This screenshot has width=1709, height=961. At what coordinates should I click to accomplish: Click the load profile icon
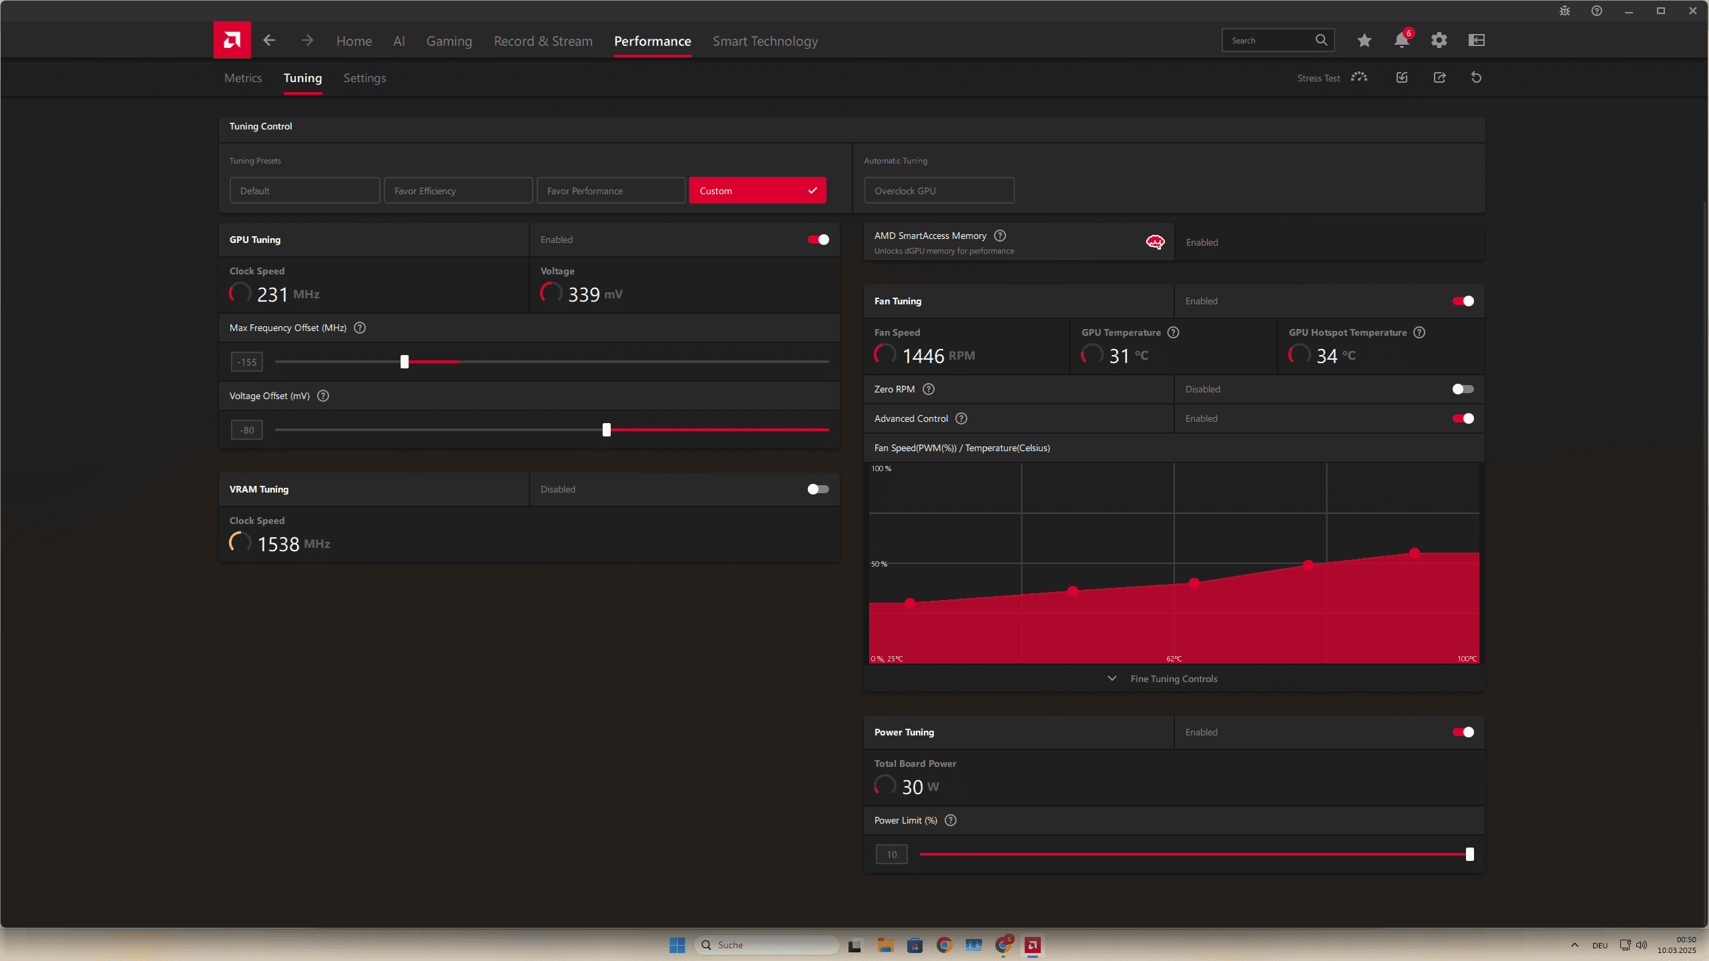point(1402,77)
